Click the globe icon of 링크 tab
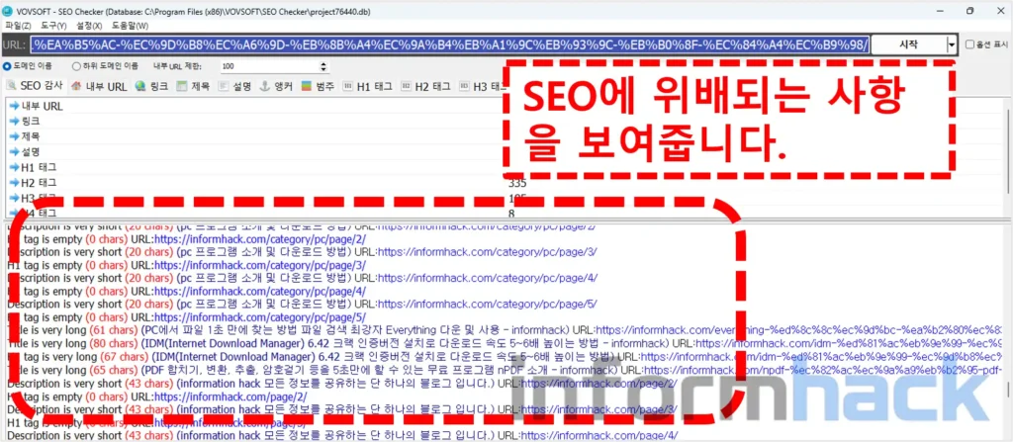 (x=140, y=86)
